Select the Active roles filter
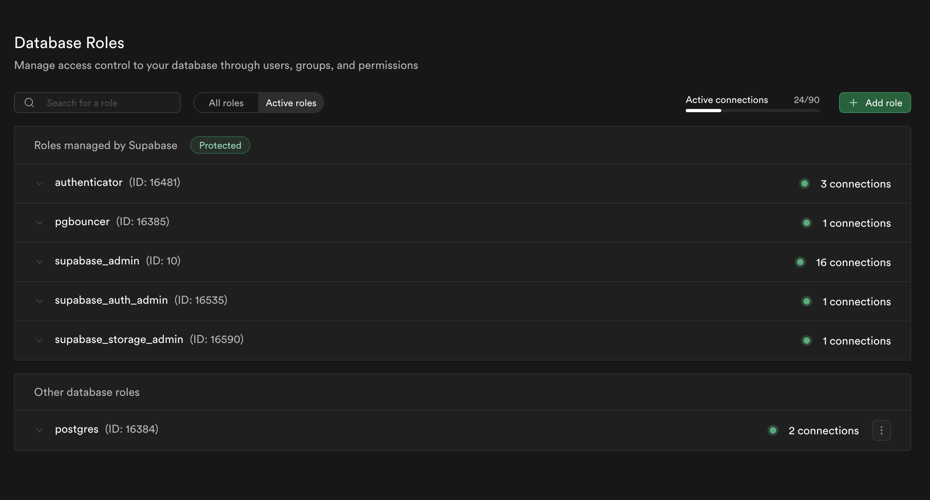 [x=291, y=103]
